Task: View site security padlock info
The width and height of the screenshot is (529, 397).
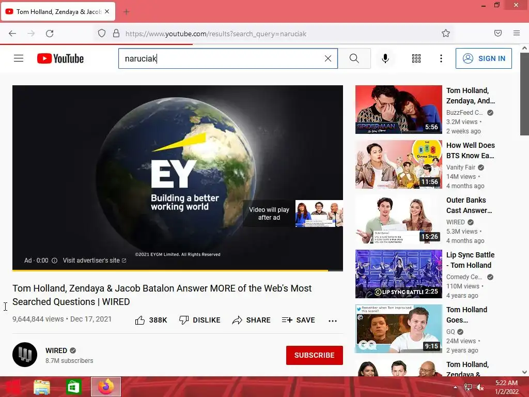Action: [116, 34]
